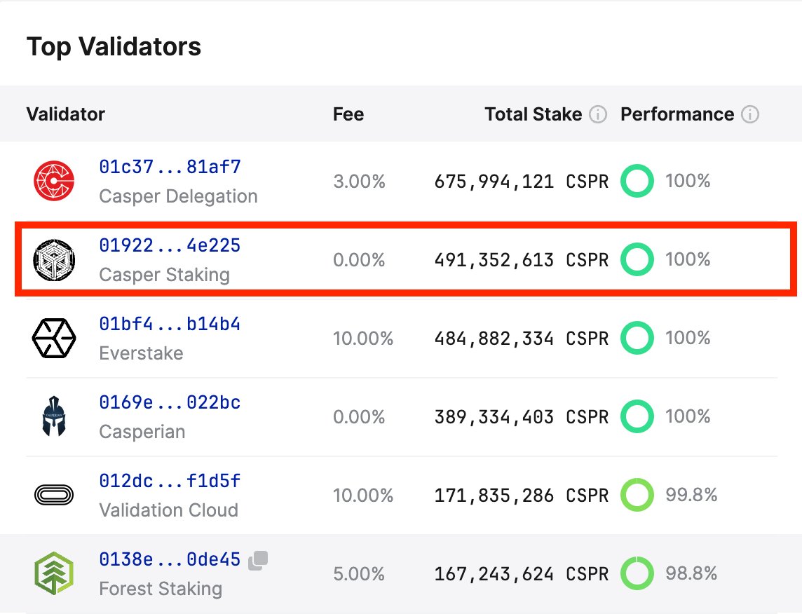Copy the 0138e...0de45 address using the copy icon

(258, 560)
